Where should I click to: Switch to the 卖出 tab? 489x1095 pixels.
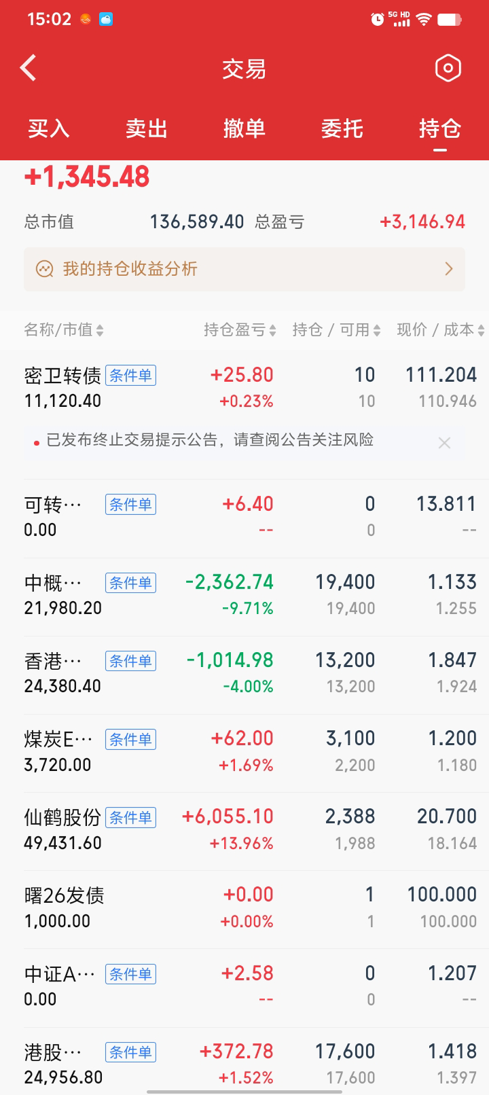click(147, 128)
